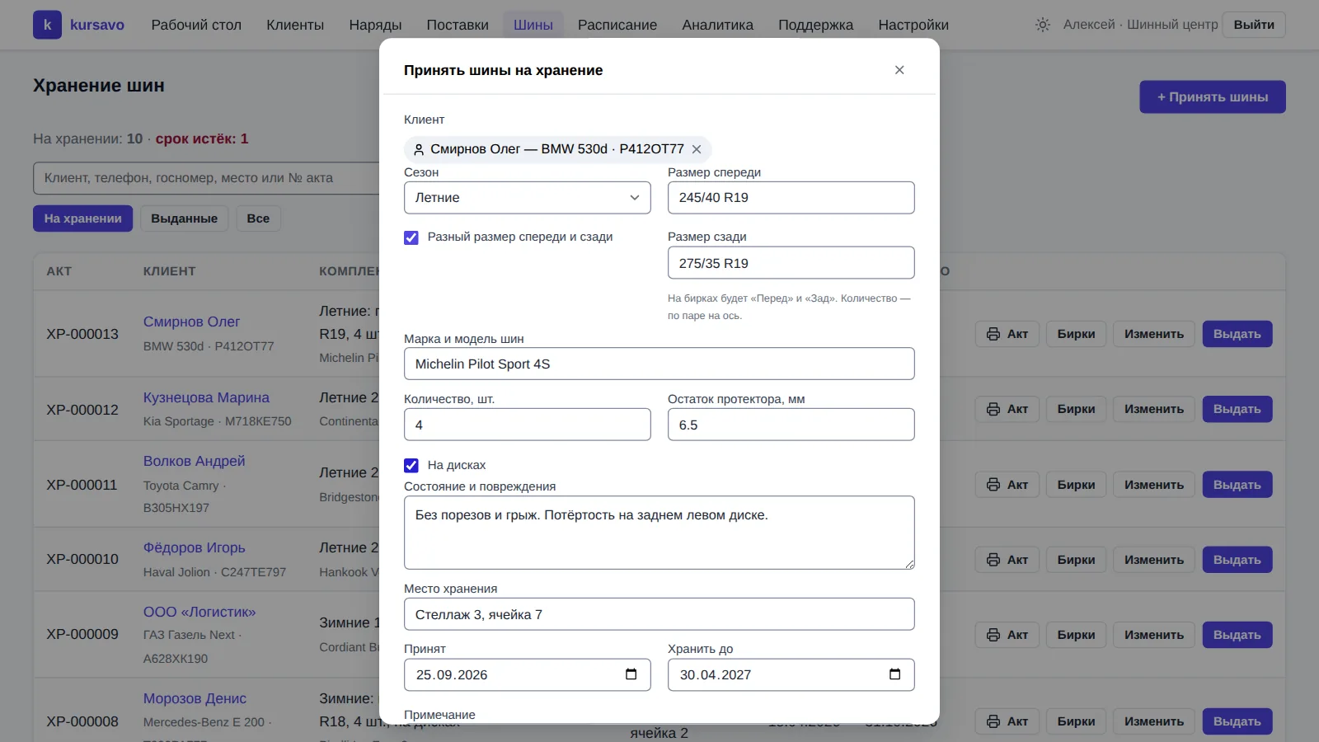1319x742 pixels.
Task: Open client Морозов Денис link
Action: 195,698
